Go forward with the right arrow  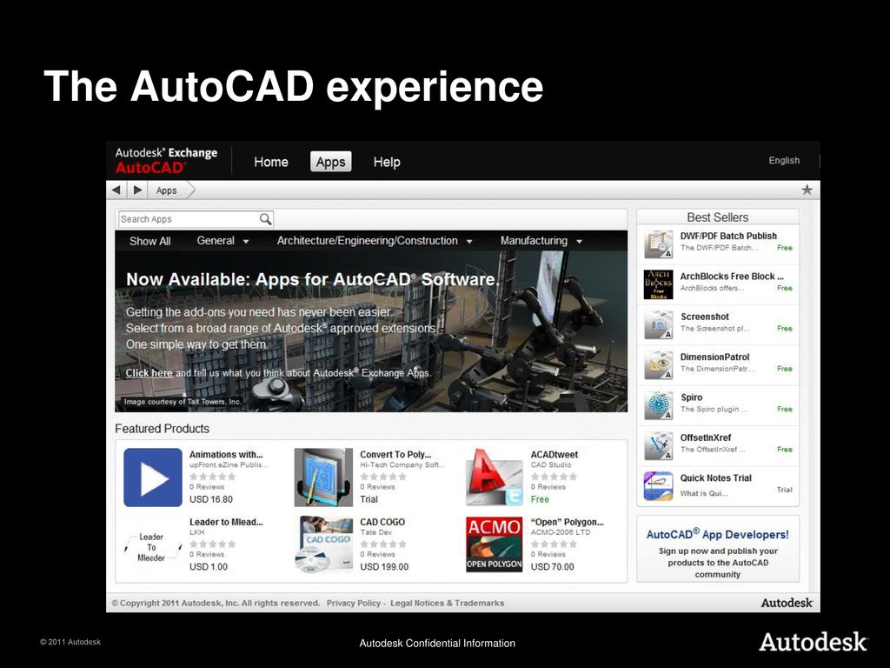137,190
